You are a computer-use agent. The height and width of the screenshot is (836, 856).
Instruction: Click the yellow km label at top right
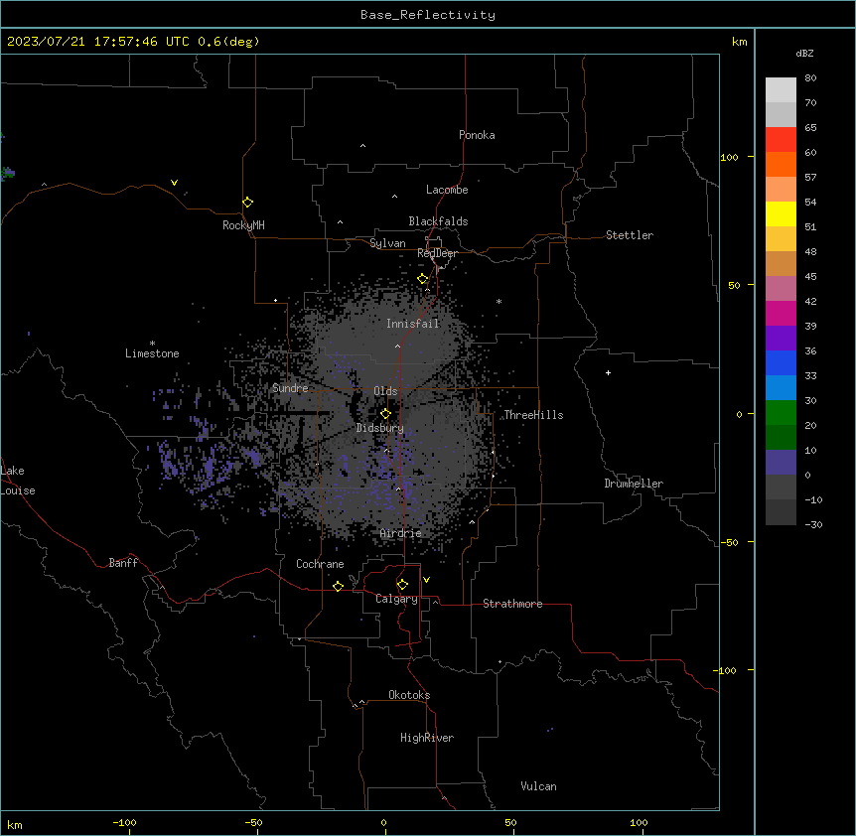(739, 42)
